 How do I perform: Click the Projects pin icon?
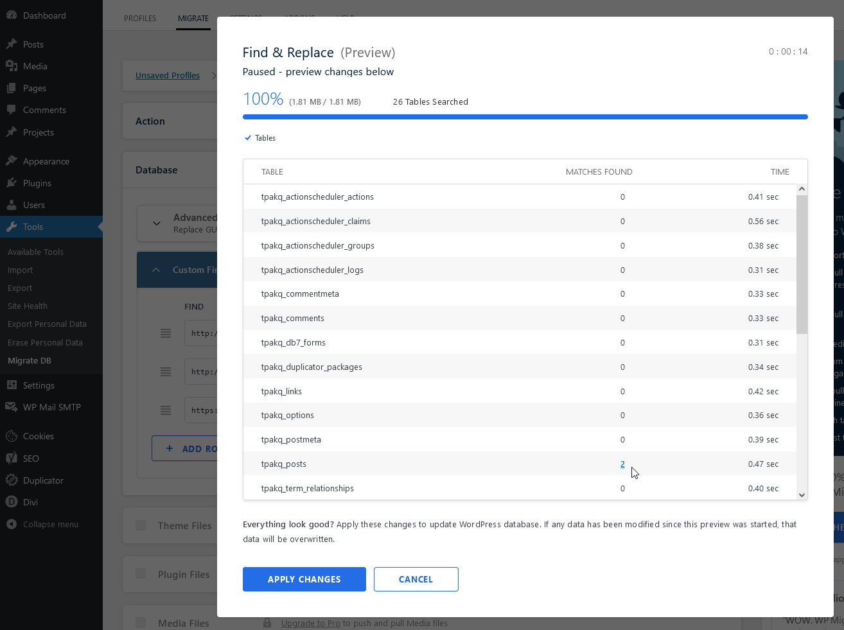pyautogui.click(x=12, y=132)
